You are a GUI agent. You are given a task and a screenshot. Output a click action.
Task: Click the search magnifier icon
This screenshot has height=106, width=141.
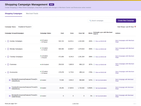pos(90,21)
